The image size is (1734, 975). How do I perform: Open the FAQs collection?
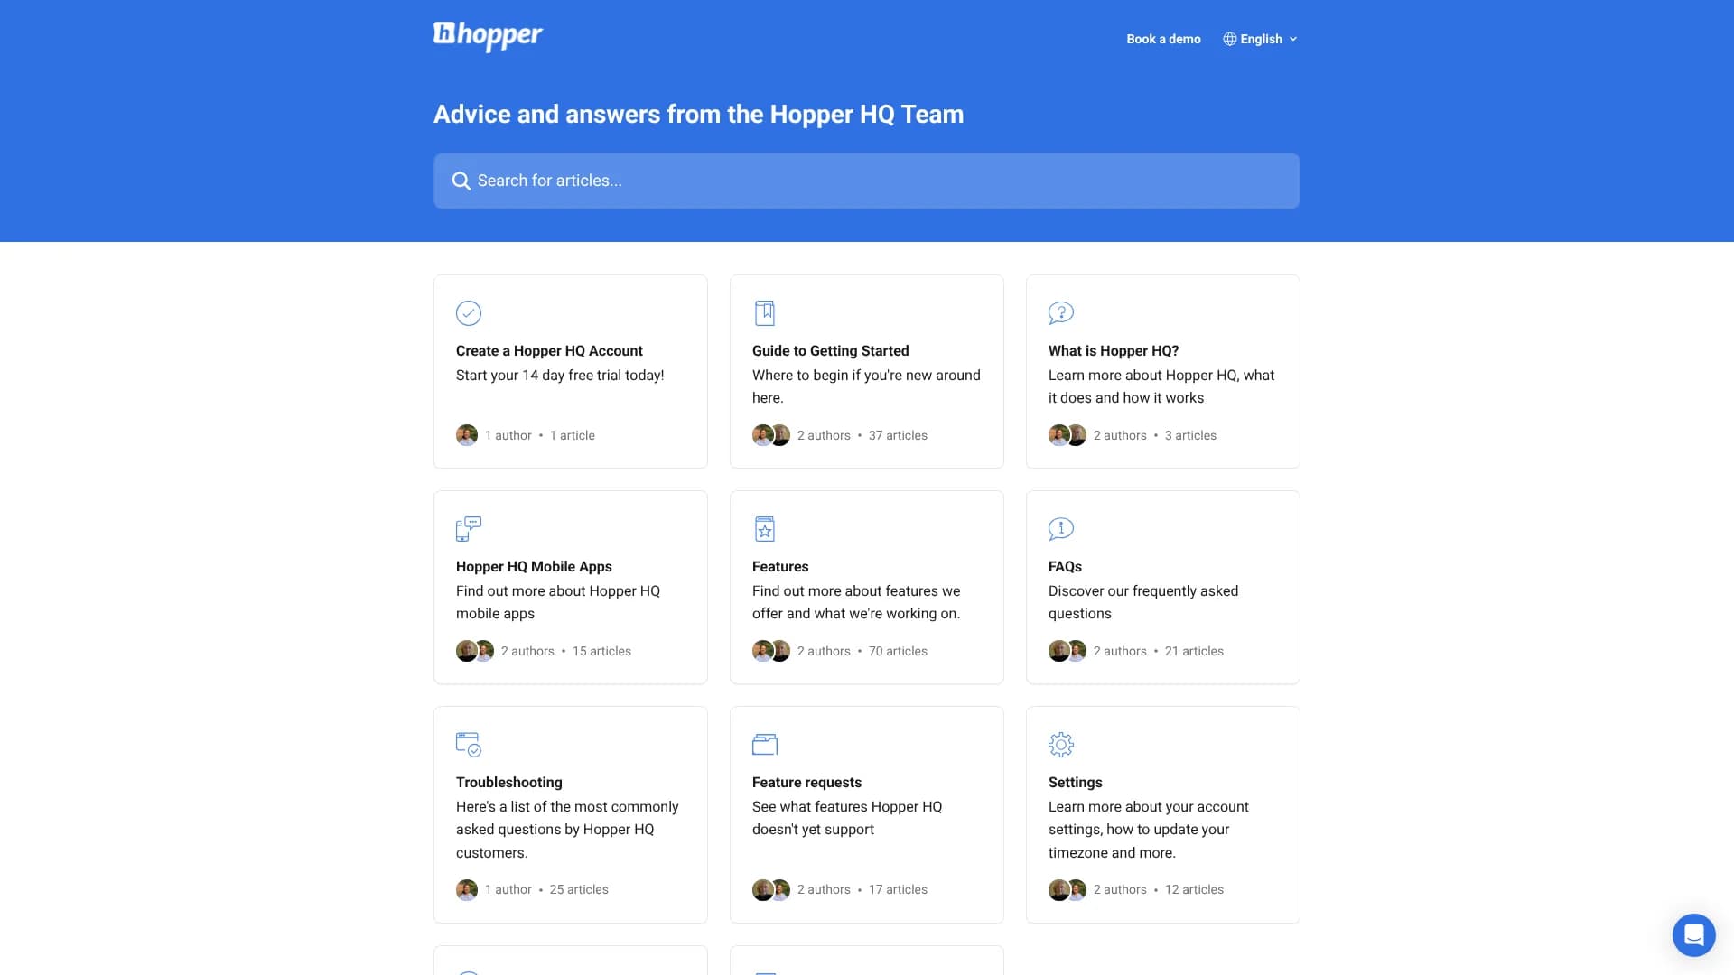1162,587
